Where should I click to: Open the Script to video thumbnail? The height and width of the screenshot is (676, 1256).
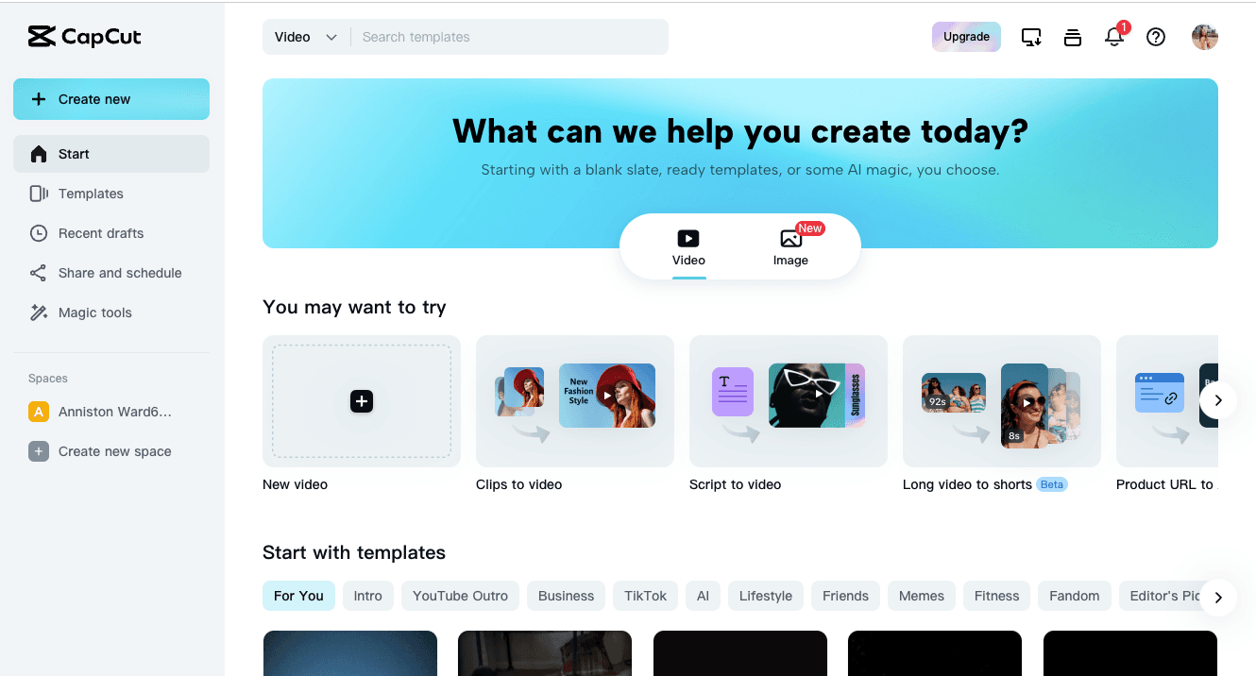pos(789,401)
